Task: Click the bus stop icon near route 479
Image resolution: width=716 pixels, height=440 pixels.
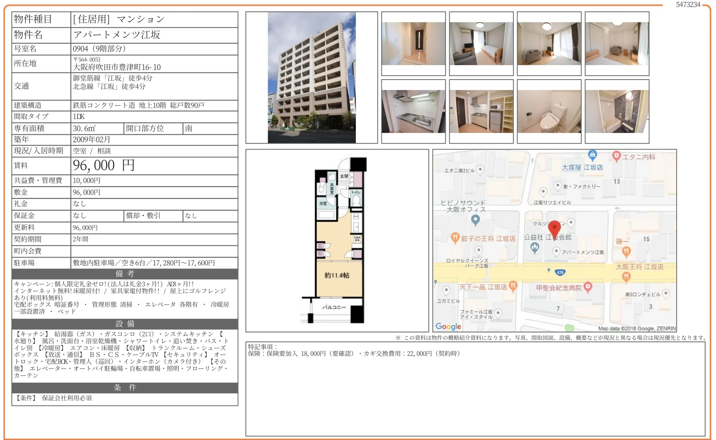Action: [x=548, y=270]
